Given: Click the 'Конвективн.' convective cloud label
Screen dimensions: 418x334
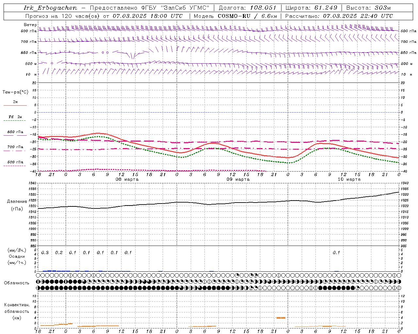Looking at the screenshot, I should pyautogui.click(x=17, y=305).
